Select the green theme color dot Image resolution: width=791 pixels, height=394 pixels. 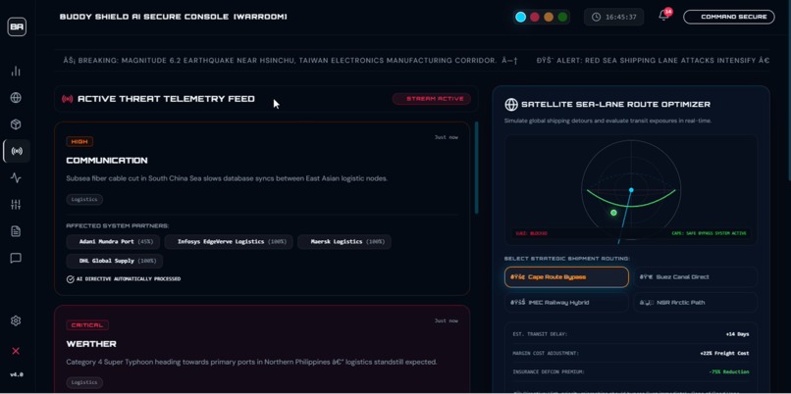click(x=562, y=17)
